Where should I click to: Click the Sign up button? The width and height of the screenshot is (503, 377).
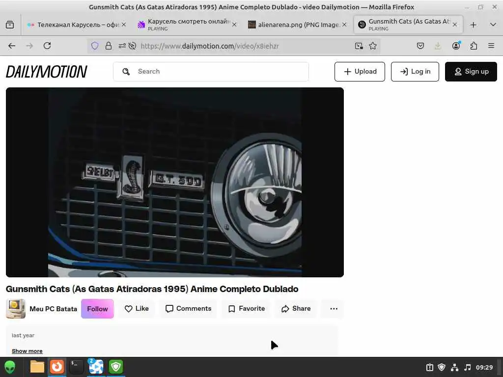pyautogui.click(x=471, y=72)
